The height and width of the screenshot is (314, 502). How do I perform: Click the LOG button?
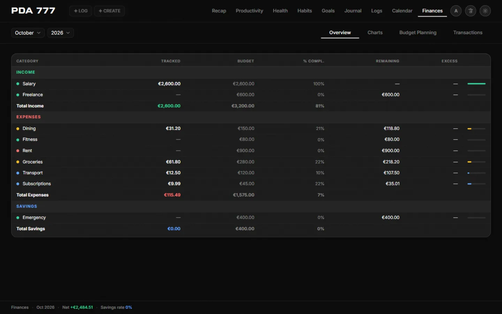pyautogui.click(x=81, y=11)
